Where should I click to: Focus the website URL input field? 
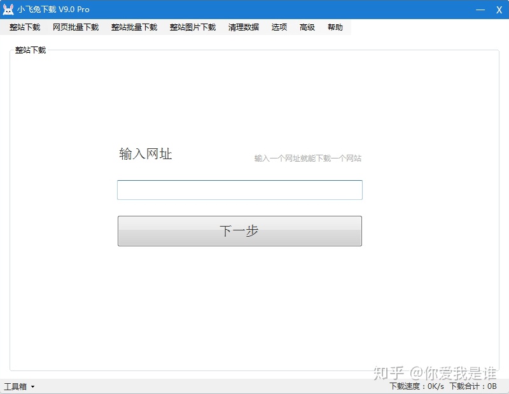click(x=240, y=190)
